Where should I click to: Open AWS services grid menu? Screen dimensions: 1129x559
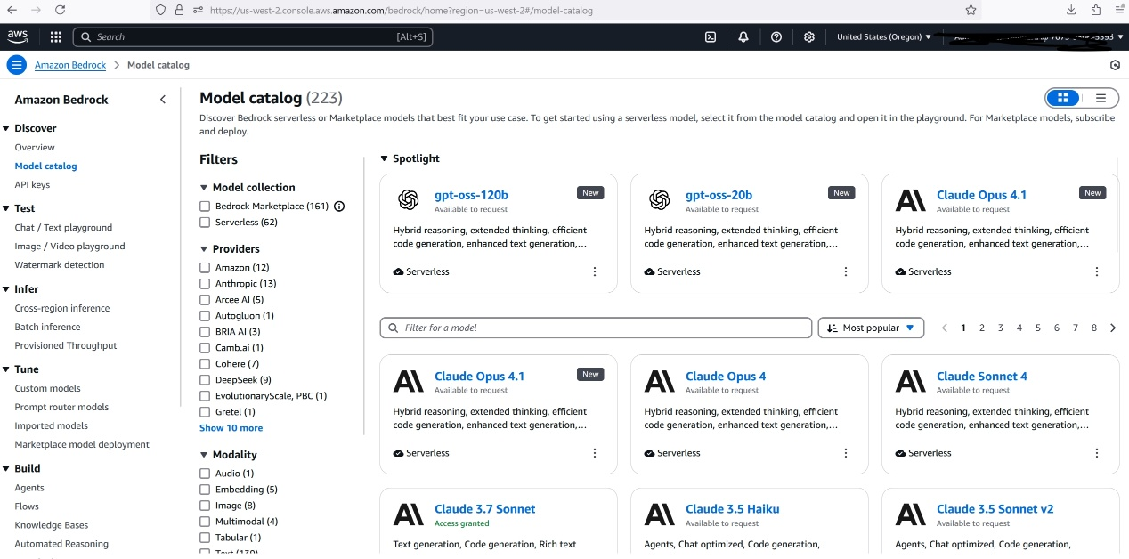pos(56,36)
